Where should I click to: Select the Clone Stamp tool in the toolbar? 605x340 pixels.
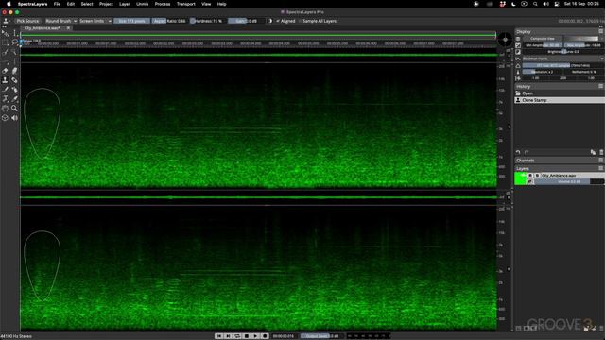tap(5, 80)
